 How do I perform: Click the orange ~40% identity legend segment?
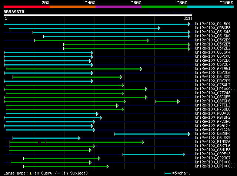(73, 7)
